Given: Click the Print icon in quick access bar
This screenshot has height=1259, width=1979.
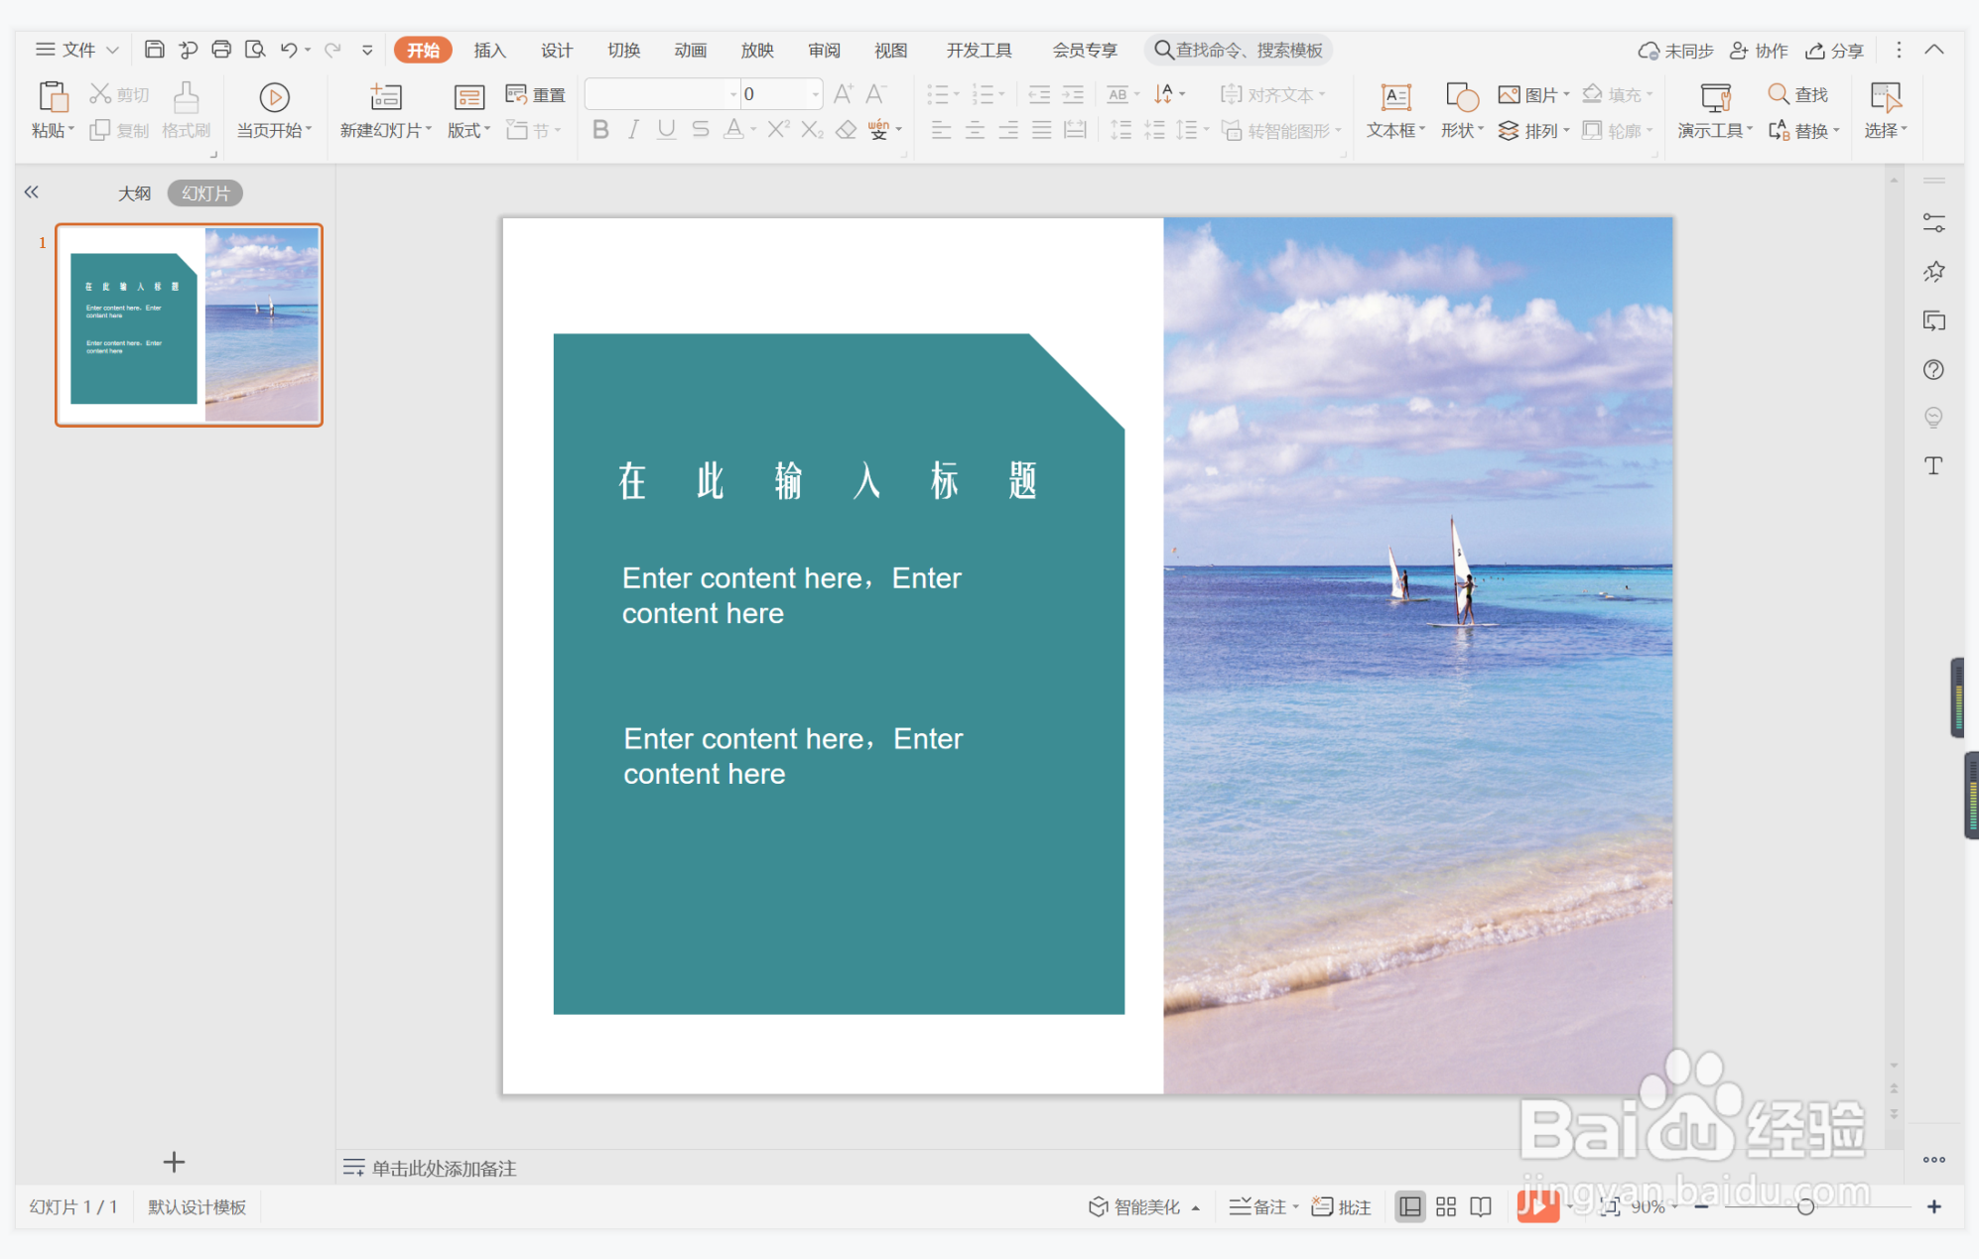Looking at the screenshot, I should pos(221,50).
